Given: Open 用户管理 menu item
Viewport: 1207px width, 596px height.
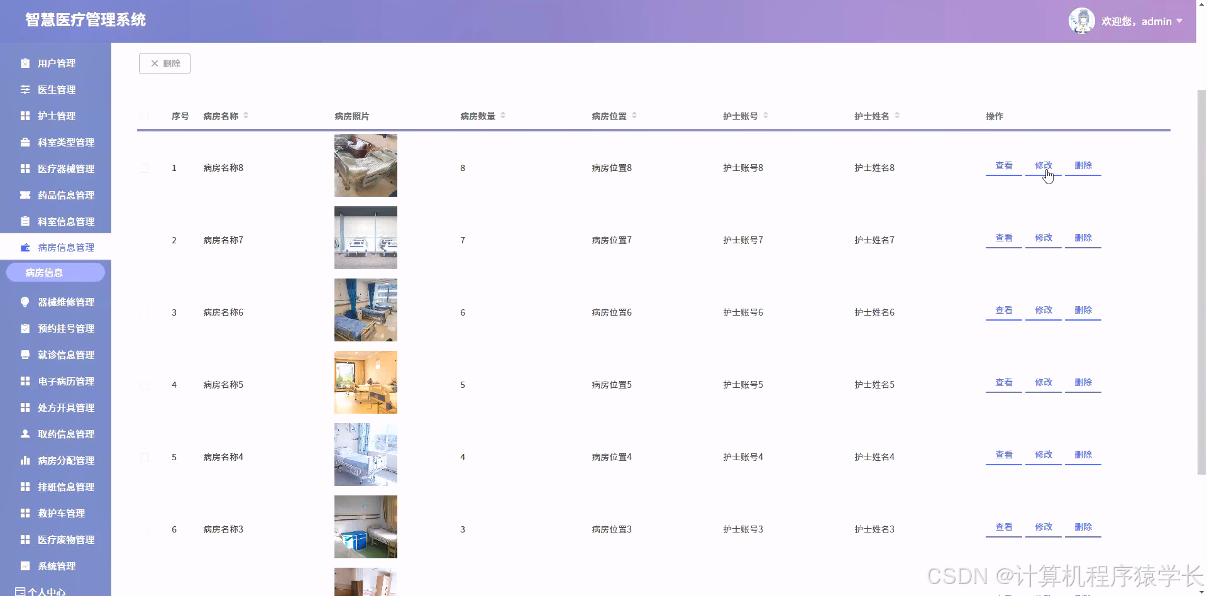Looking at the screenshot, I should 55,63.
